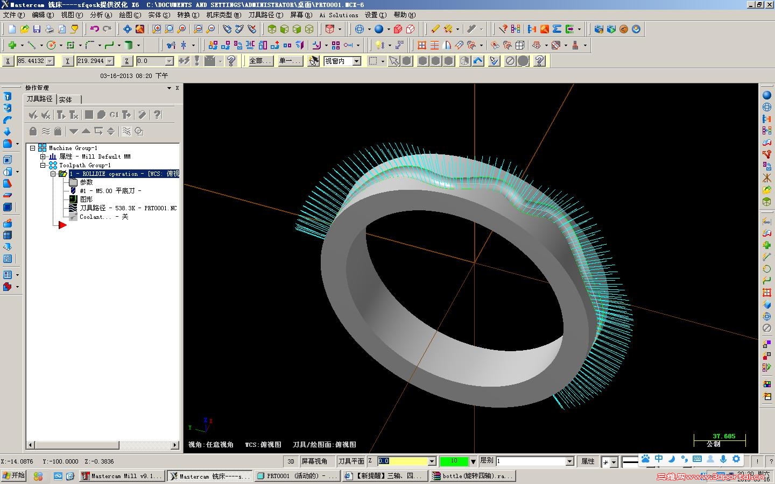Select the 图形 geometry tree item

[86, 200]
